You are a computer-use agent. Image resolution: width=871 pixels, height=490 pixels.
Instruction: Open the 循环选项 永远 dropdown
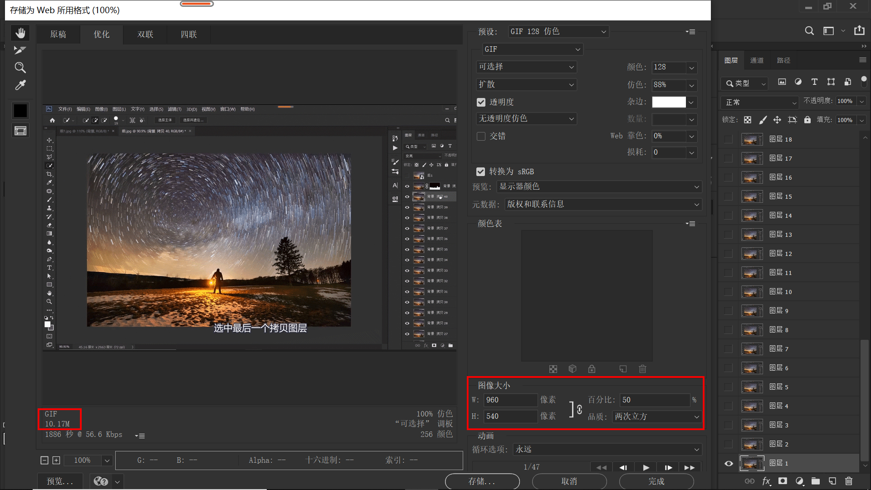(607, 449)
